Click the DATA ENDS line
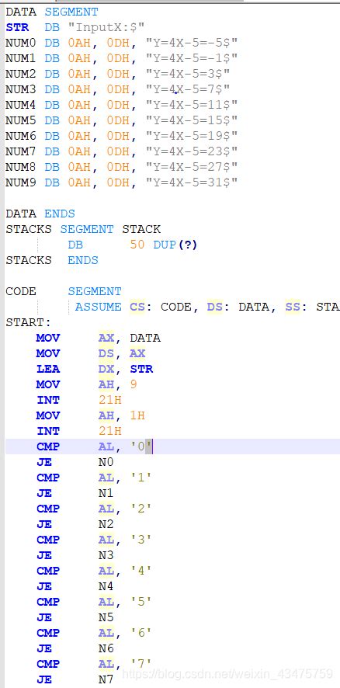 point(40,214)
